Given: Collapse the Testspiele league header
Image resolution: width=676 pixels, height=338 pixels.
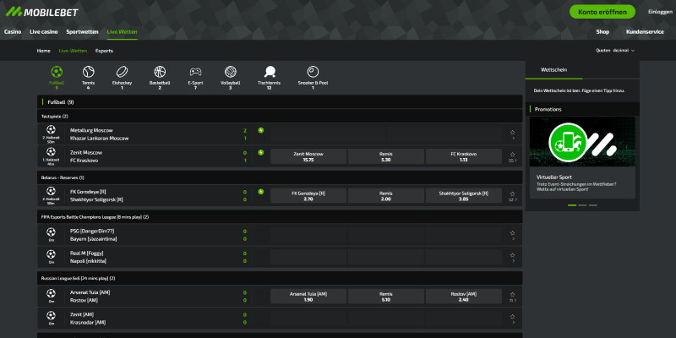Looking at the screenshot, I should (x=280, y=116).
